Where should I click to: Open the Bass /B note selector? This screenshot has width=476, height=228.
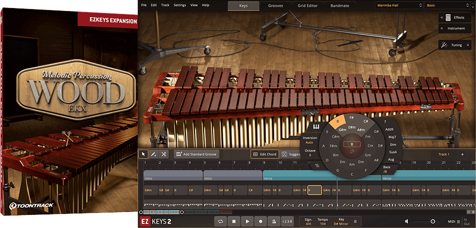click(x=387, y=169)
